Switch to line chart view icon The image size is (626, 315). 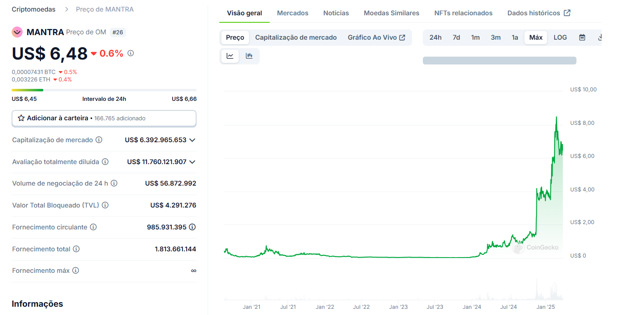[230, 56]
